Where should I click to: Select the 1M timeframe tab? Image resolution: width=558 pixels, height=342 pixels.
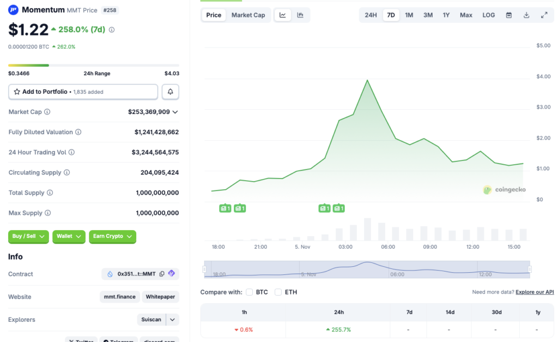coord(409,15)
